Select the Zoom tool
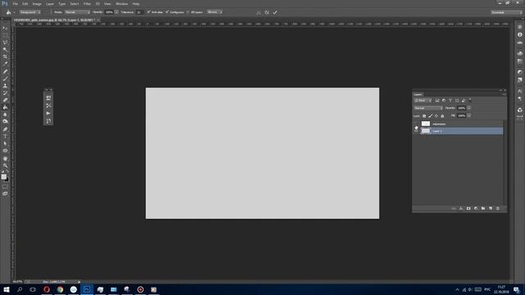This screenshot has width=525, height=295. (x=5, y=166)
